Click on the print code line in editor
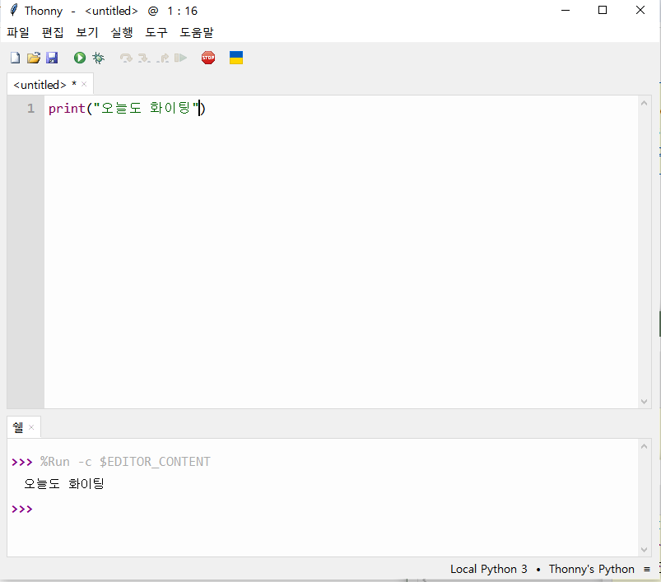Image resolution: width=661 pixels, height=582 pixels. point(127,109)
